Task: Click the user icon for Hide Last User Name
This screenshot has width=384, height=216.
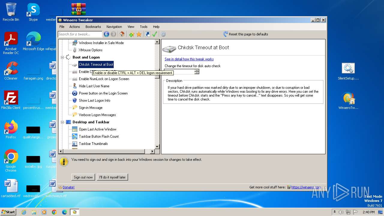Action: pos(75,86)
